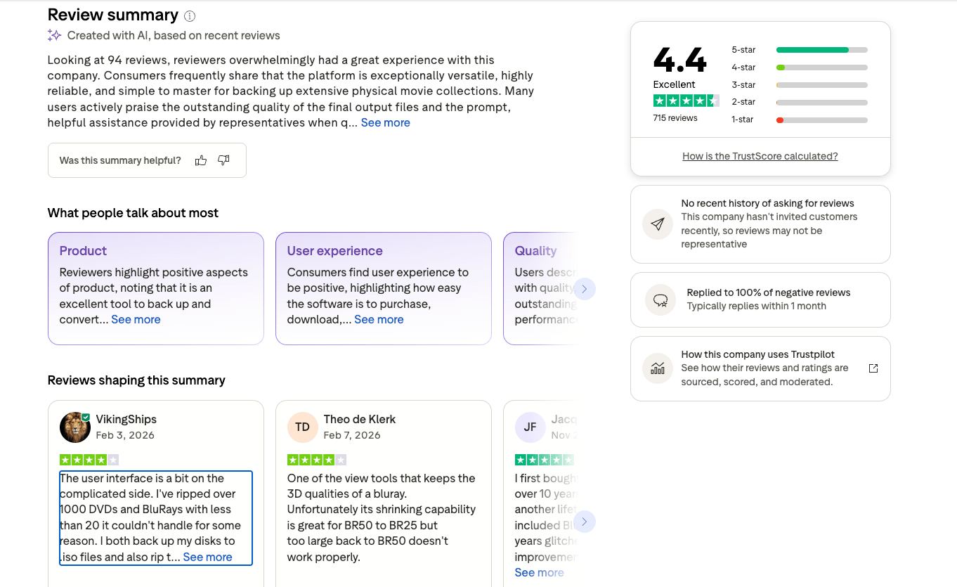The height and width of the screenshot is (587, 957).
Task: Expand the review summary with See more
Action: (x=386, y=122)
